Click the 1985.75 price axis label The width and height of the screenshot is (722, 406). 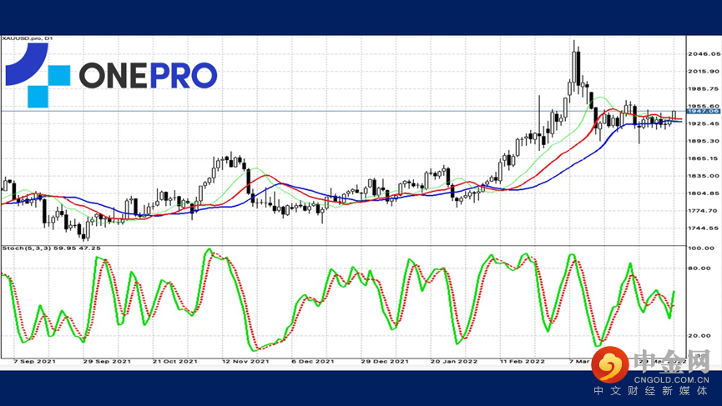(704, 88)
